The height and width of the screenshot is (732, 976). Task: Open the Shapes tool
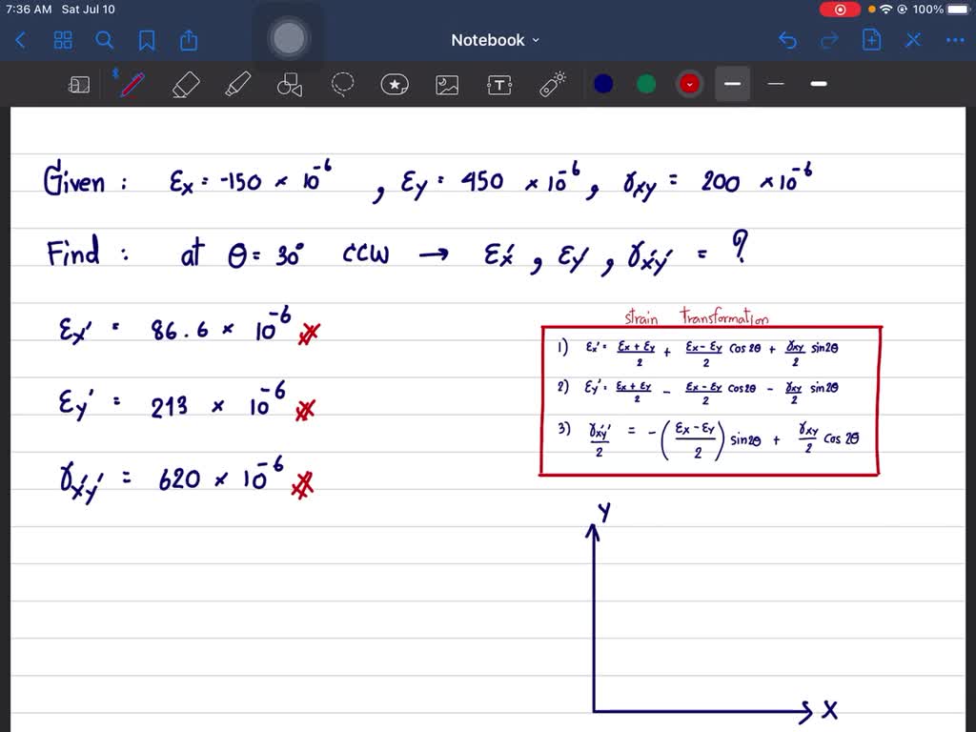(x=290, y=84)
